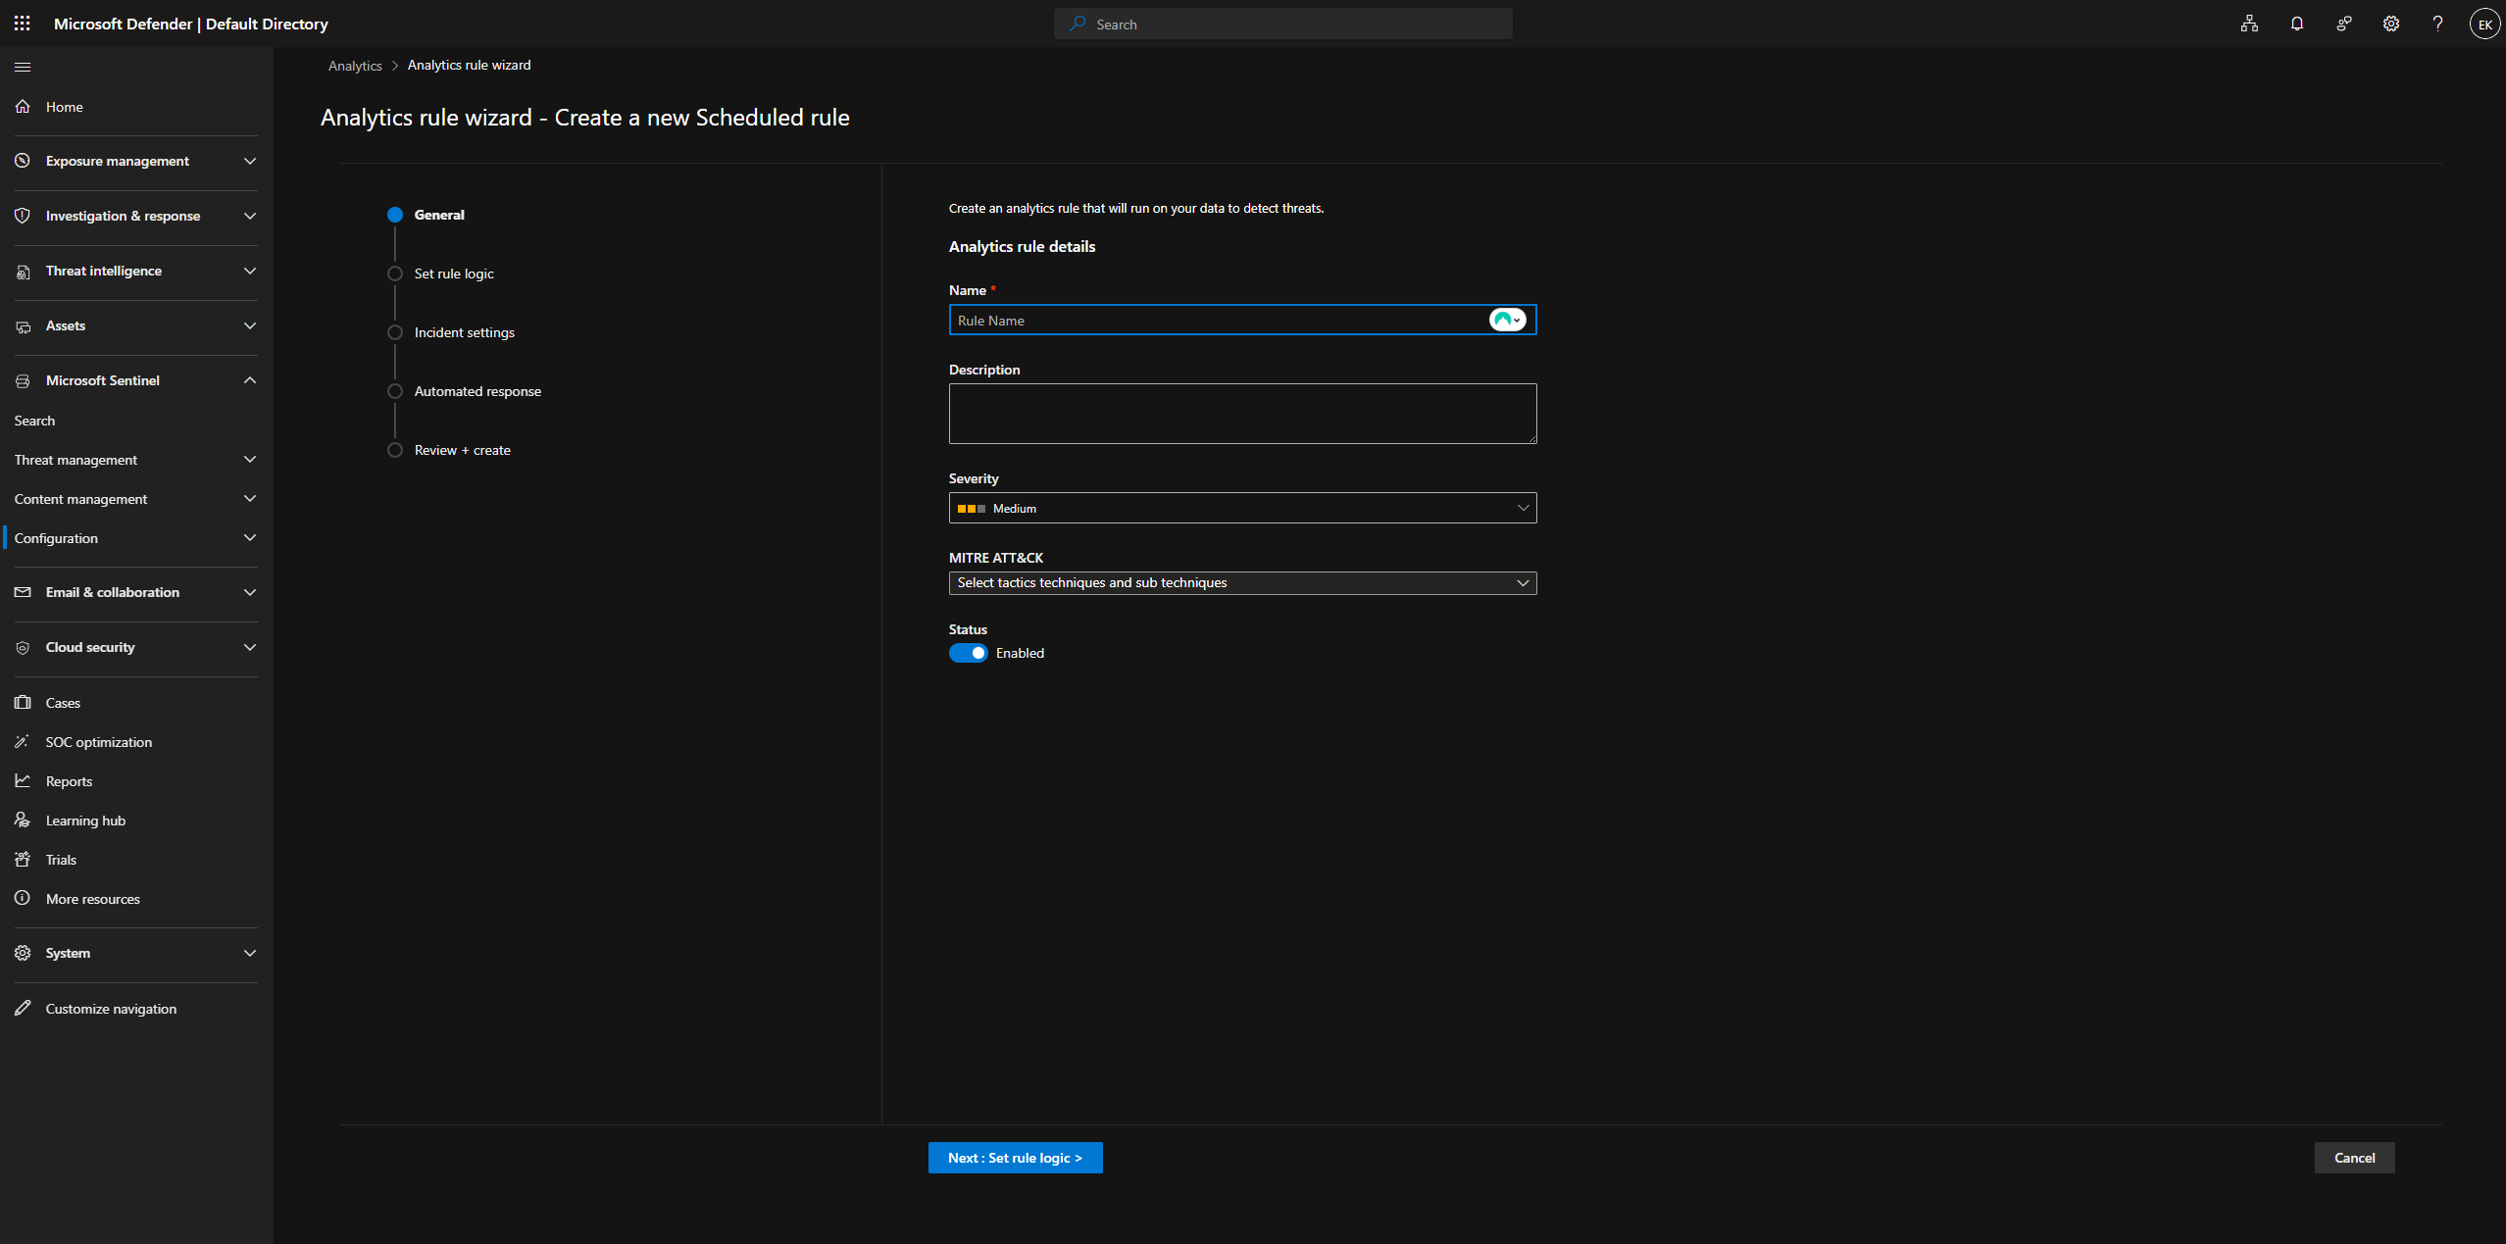Screen dimensions: 2506x1244
Task: Click into the Description text area
Action: pos(1241,414)
